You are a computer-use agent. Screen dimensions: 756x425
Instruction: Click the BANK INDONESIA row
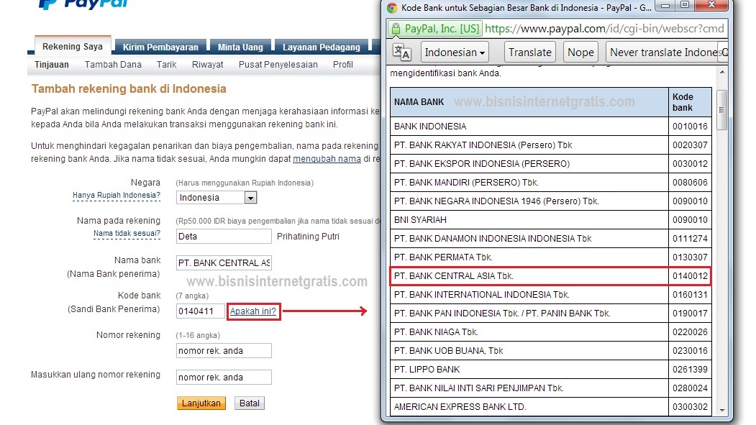(x=550, y=127)
